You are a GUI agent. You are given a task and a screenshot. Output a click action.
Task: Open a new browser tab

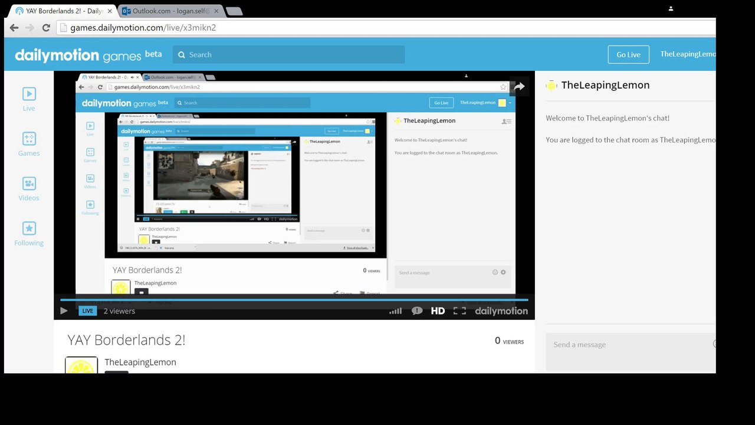[x=234, y=11]
